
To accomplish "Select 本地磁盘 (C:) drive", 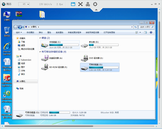I will click(x=60, y=45).
